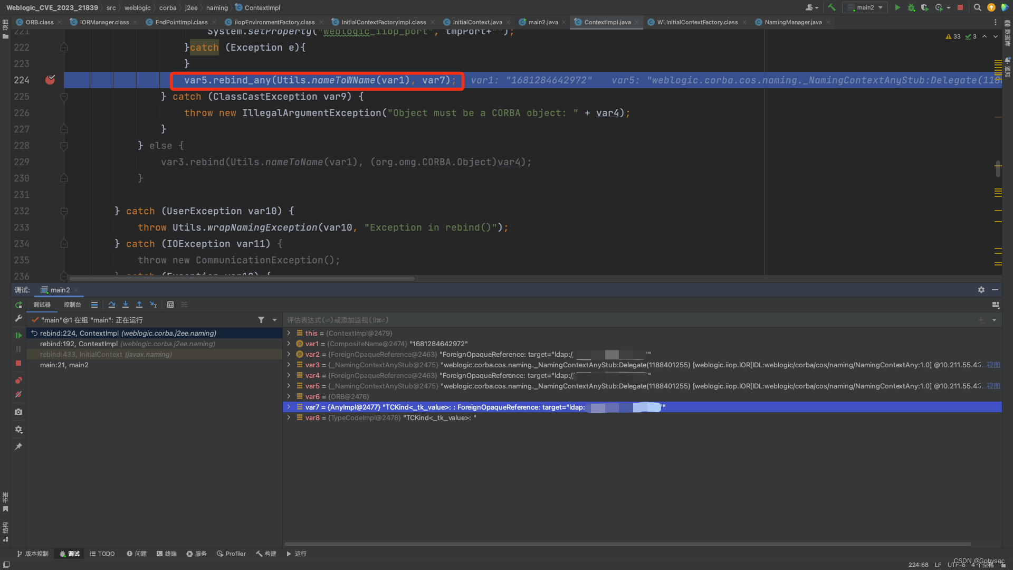Run to cursor icon in the debugger toolbar
Image resolution: width=1013 pixels, height=570 pixels.
pos(153,305)
